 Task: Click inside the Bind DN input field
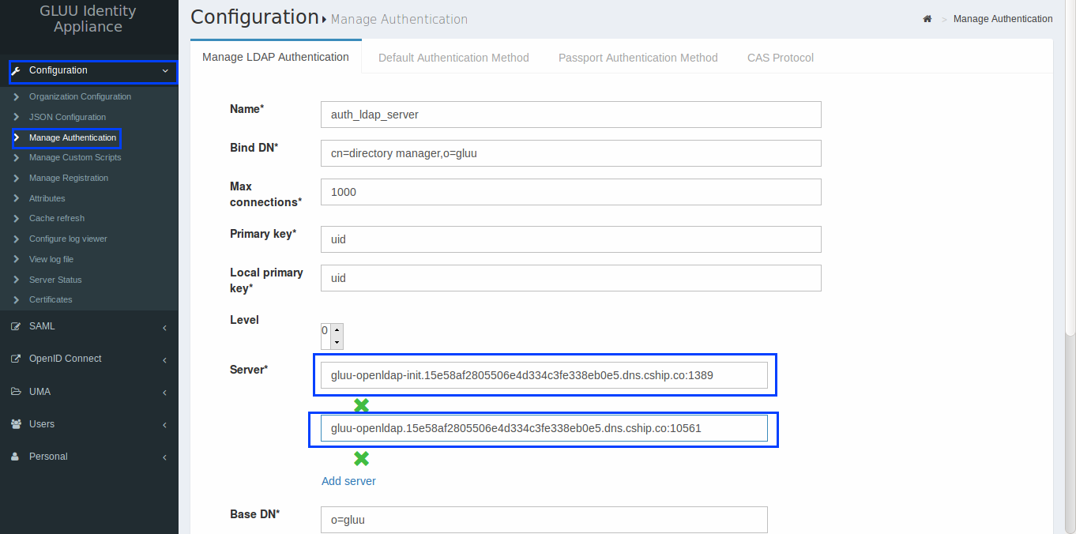tap(570, 152)
